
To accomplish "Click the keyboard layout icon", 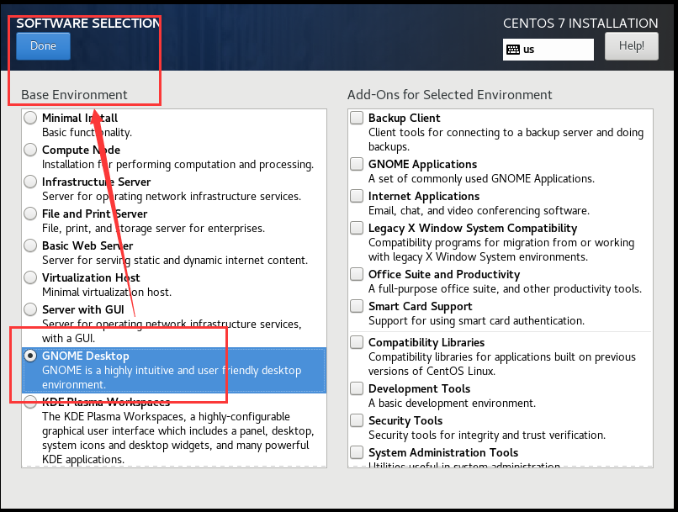I will coord(512,50).
